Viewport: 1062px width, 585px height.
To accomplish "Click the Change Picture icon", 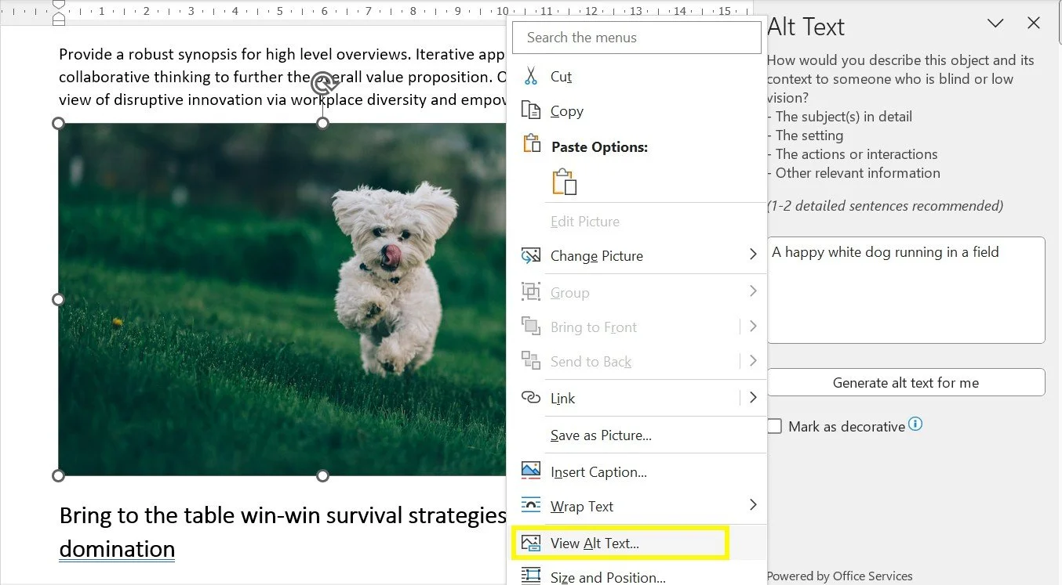I will (532, 255).
